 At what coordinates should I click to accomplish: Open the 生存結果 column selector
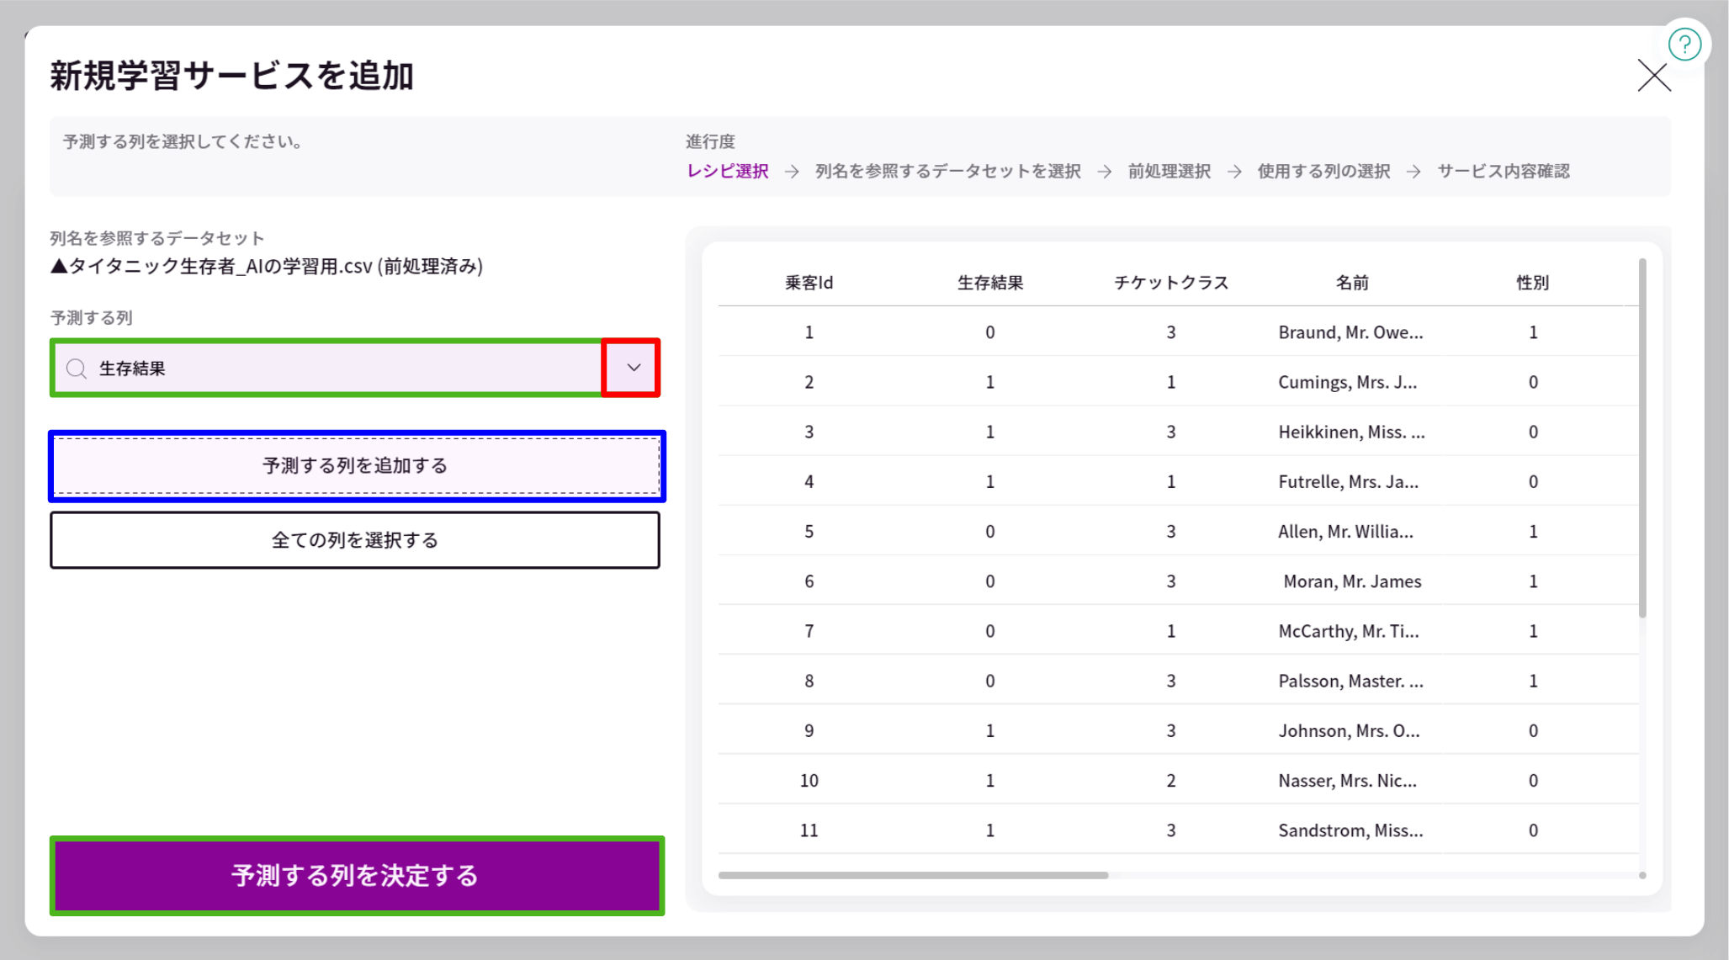coord(337,368)
